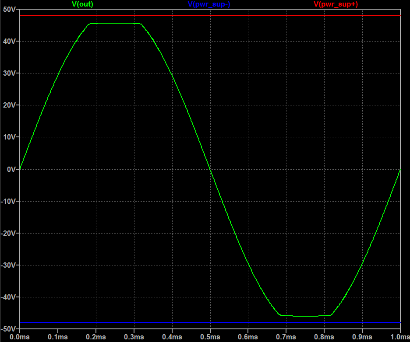Click the 50V label on the voltage axis
410x342 pixels.
coord(9,9)
